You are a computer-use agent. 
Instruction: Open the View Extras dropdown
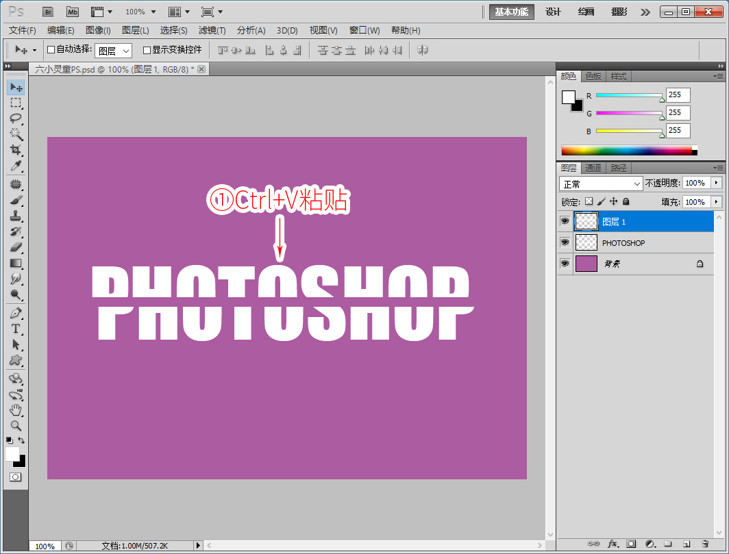click(102, 12)
